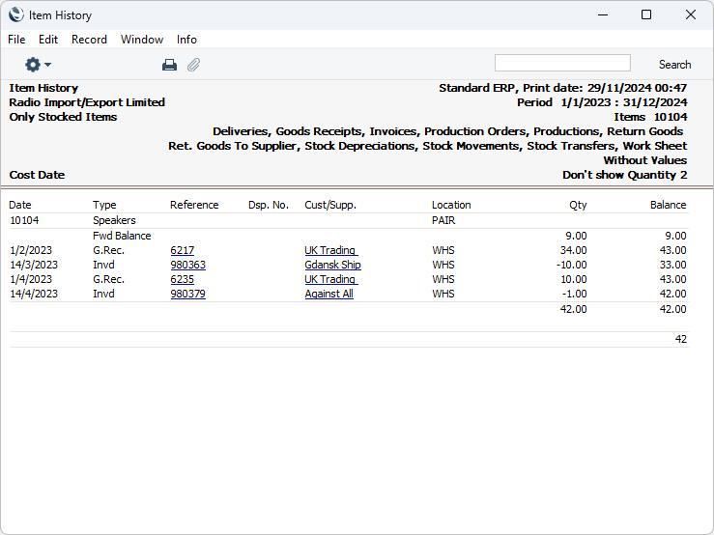Viewport: 714px width, 535px height.
Task: Click the Location column header
Action: pos(451,205)
